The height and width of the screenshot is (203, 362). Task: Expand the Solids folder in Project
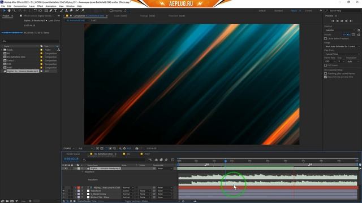[x=2, y=50]
